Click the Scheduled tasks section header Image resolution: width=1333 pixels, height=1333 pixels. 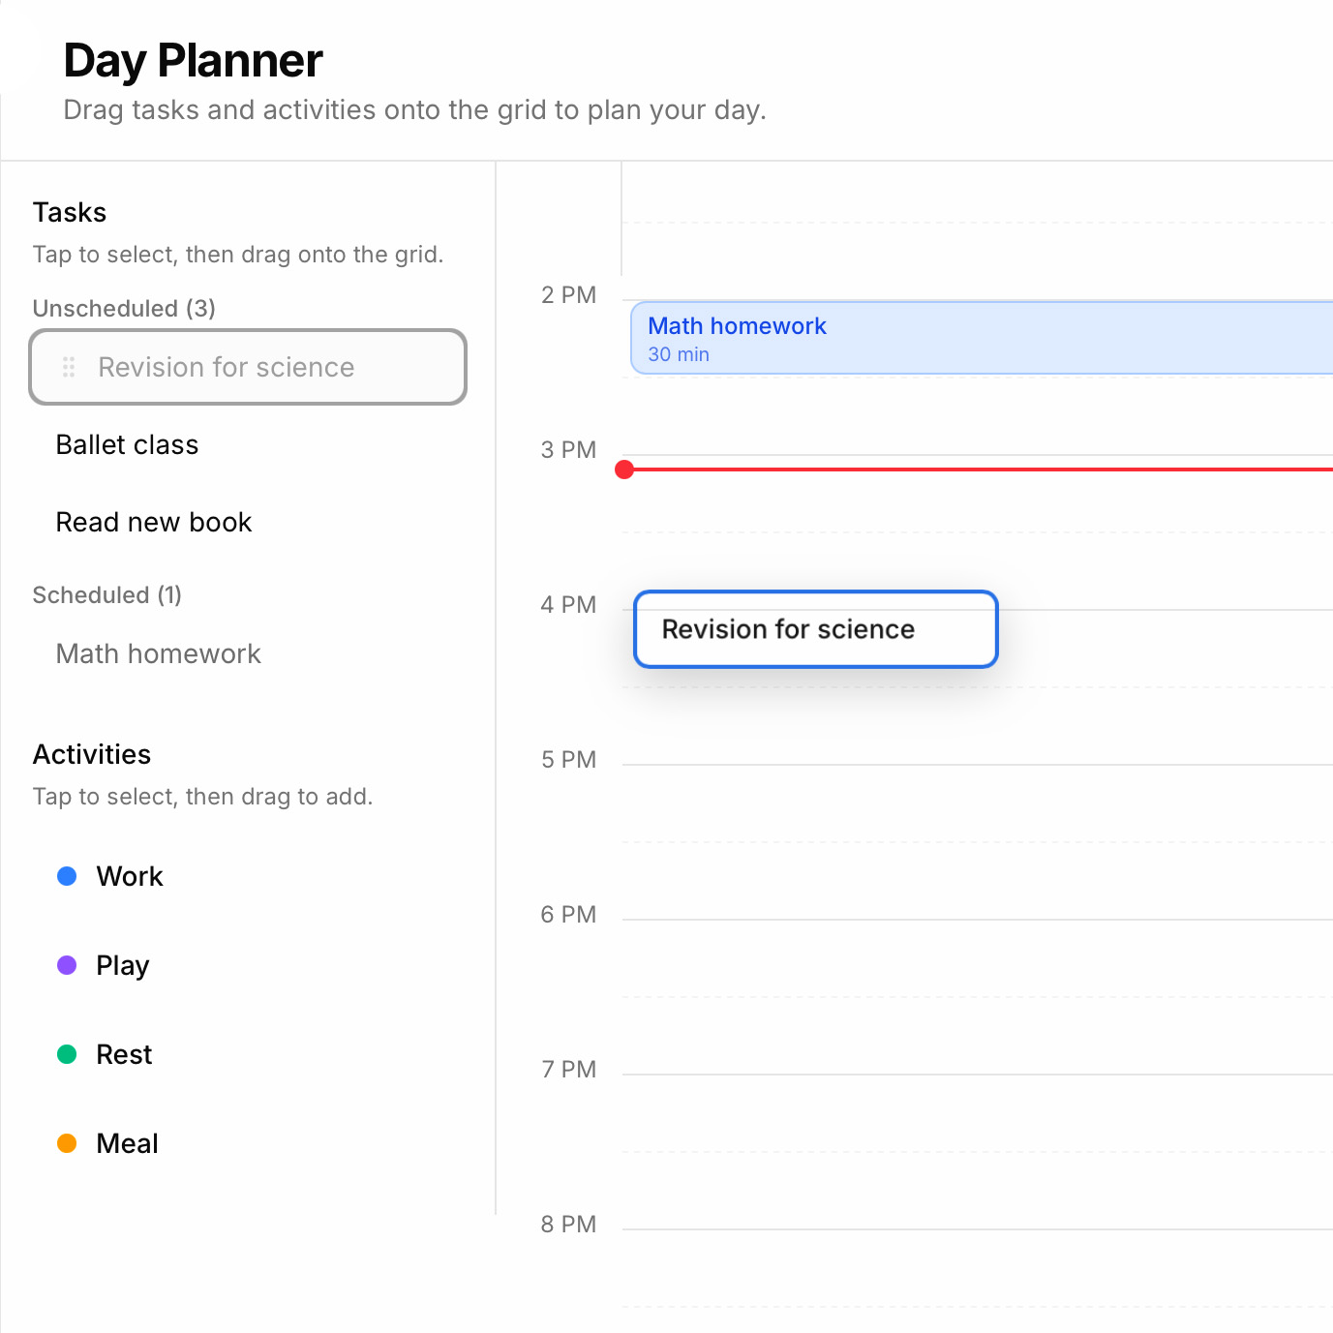click(x=106, y=594)
